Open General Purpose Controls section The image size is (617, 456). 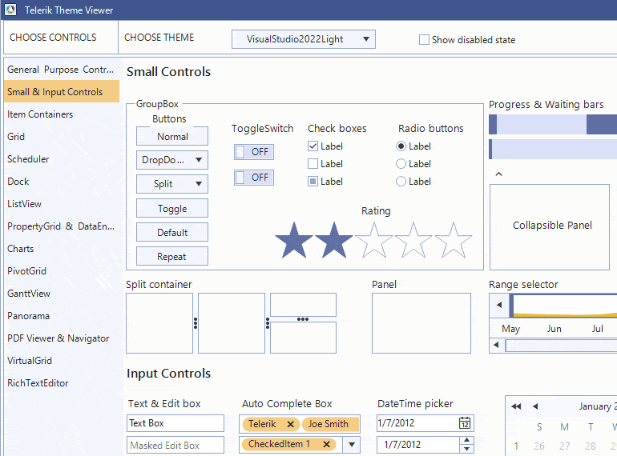62,70
